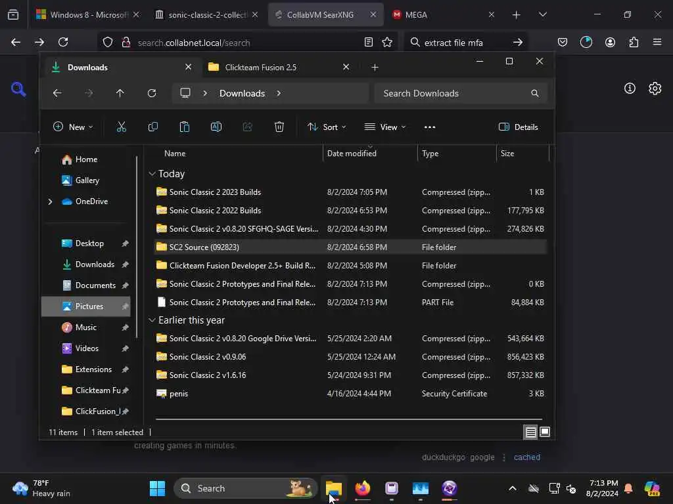Switch to MEGA browser tab

point(444,14)
